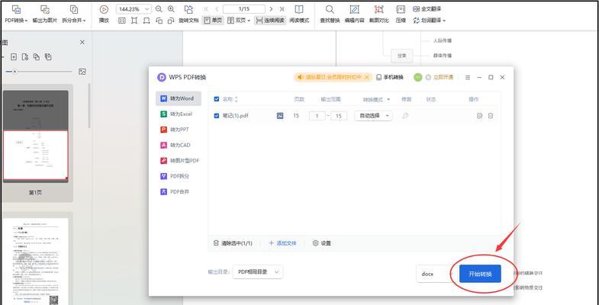This screenshot has height=305, width=599.
Task: Click the page number box 1/15
Action: (x=244, y=9)
